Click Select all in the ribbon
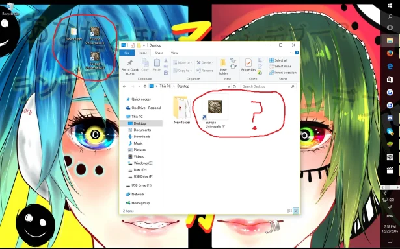Viewport: 400px width, 249px height. (x=278, y=60)
